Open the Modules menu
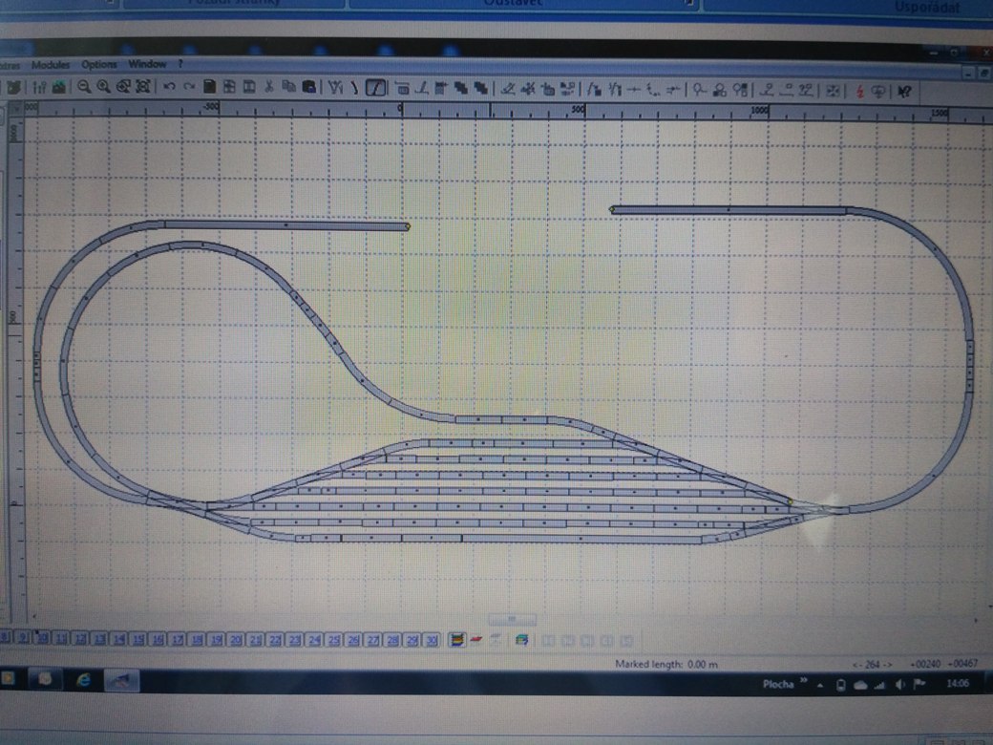This screenshot has height=745, width=993. point(51,65)
